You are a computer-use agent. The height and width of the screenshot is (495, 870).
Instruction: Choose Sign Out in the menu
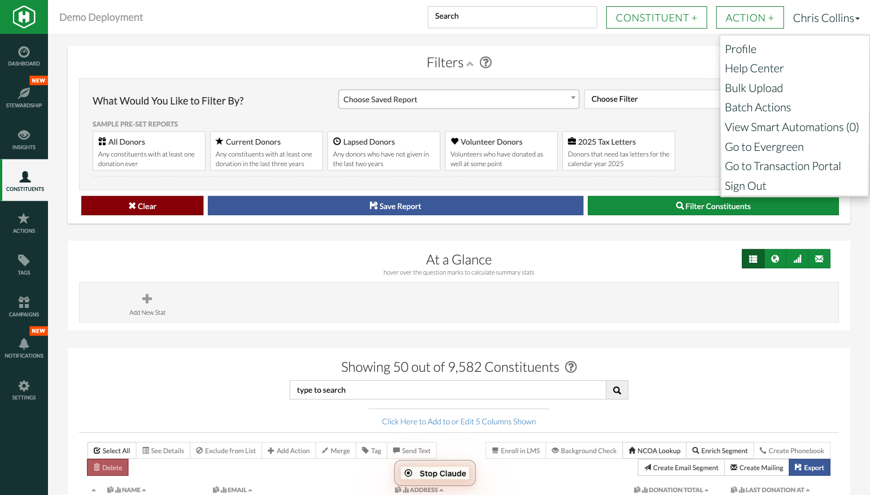point(745,186)
